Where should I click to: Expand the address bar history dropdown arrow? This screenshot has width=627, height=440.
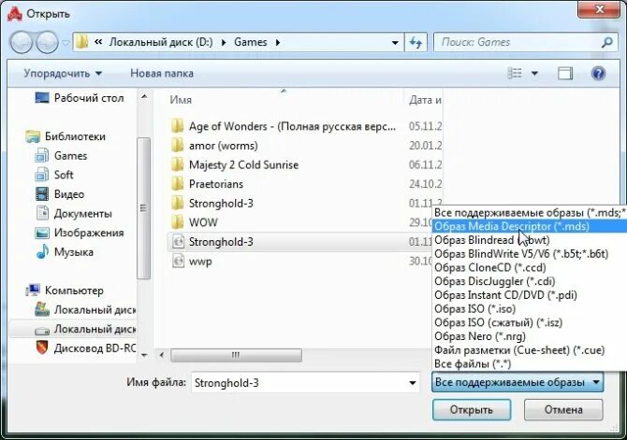pos(395,42)
